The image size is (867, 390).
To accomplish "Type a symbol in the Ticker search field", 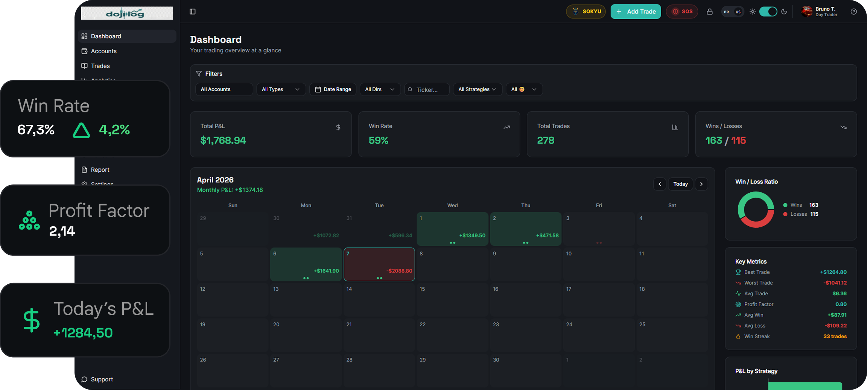I will click(427, 89).
